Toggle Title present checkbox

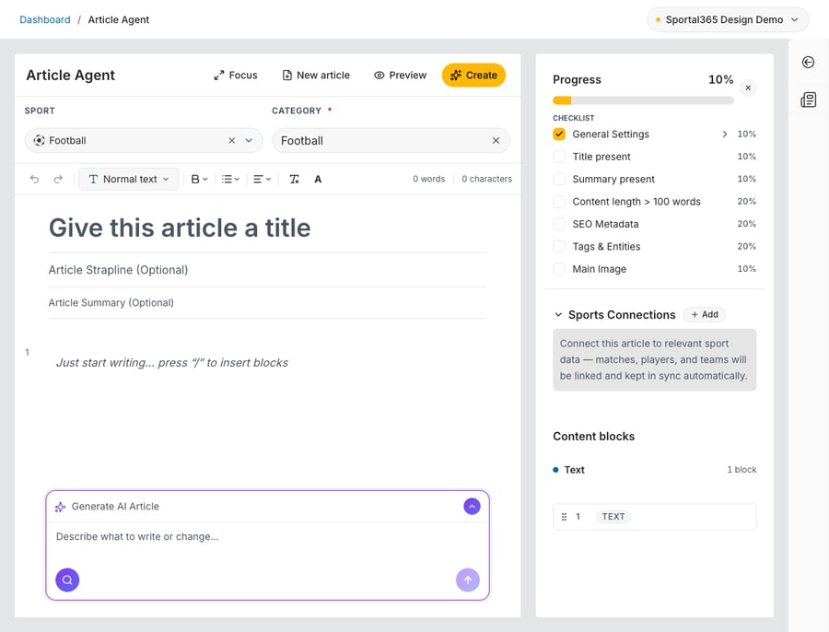click(x=559, y=157)
